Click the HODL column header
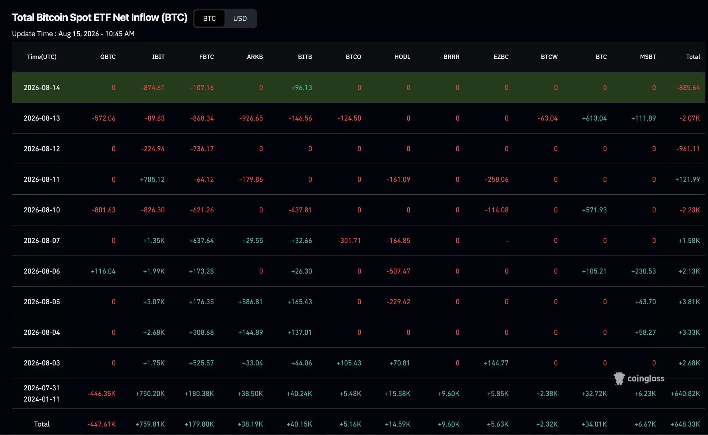The height and width of the screenshot is (435, 708). (402, 57)
